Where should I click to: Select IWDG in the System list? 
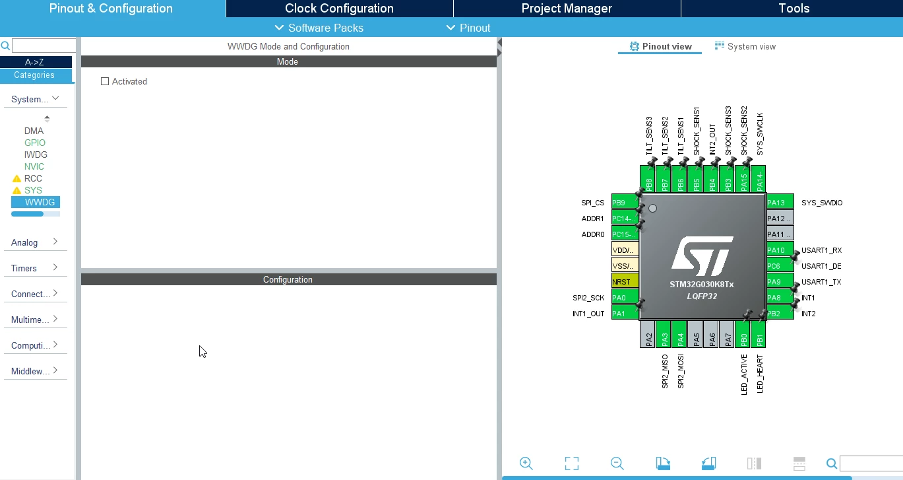36,154
